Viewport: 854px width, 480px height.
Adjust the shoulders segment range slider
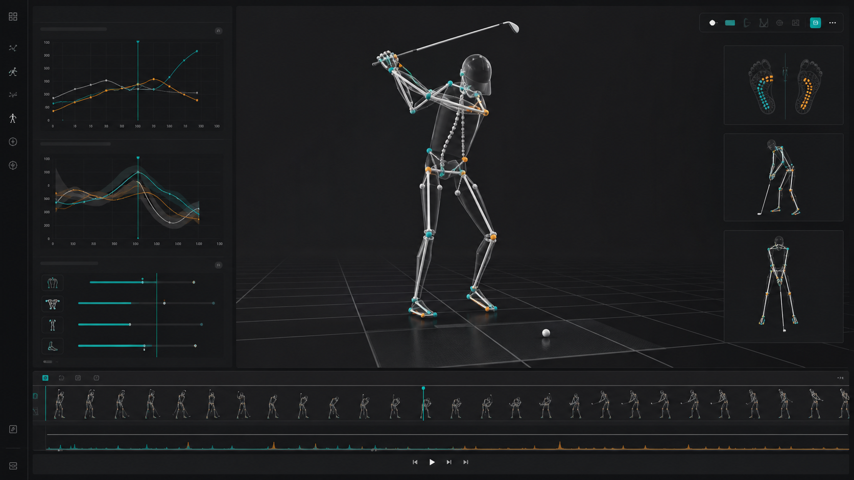(x=142, y=282)
